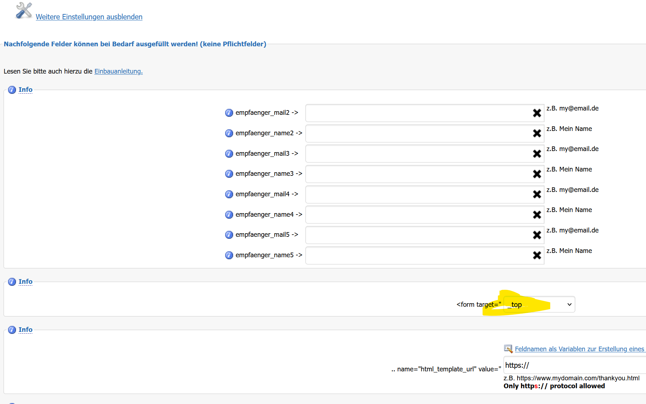Click info icon beside empfaenger_name3
This screenshot has height=404, width=646.
point(229,174)
